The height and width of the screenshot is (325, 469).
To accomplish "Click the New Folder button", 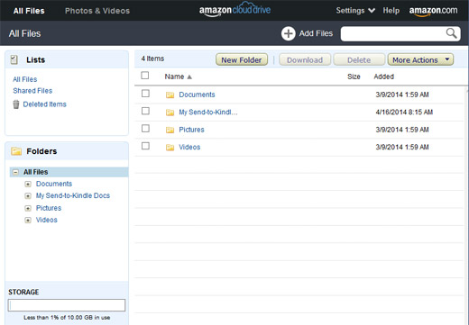I will point(242,59).
